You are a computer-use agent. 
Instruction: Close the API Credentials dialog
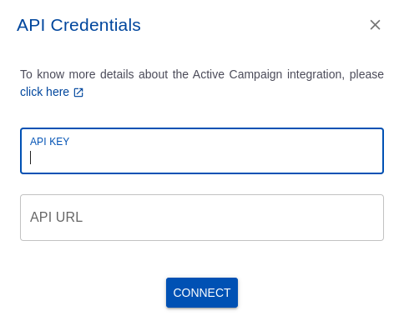click(375, 25)
